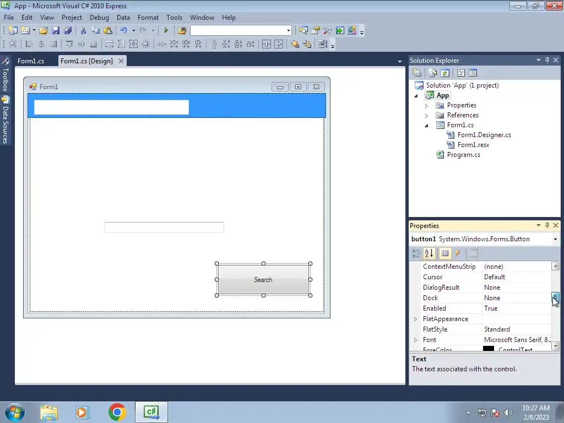Open the Tools menu
This screenshot has width=564, height=423.
tap(174, 17)
